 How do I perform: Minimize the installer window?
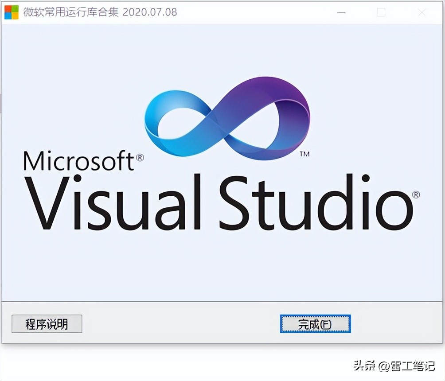point(341,13)
